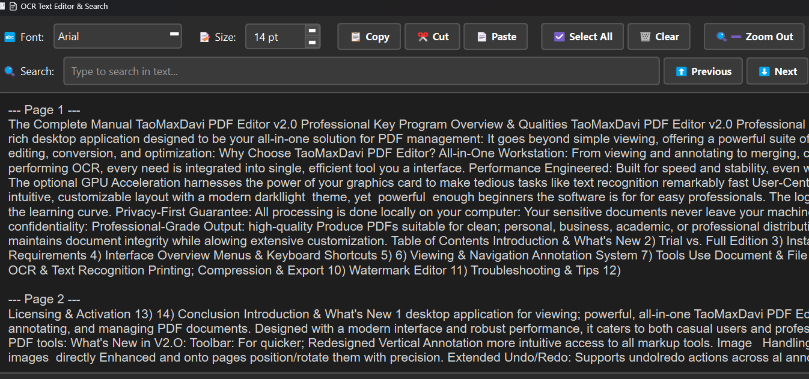Click the Select All checkmark icon
Screen dimensions: 809x379
[x=559, y=37]
